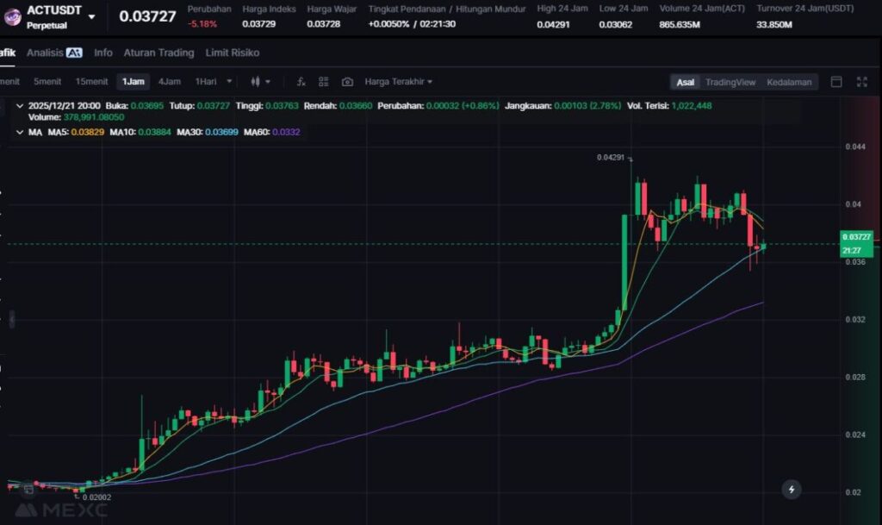Enter fullscreen chart mode
Image resolution: width=882 pixels, height=525 pixels.
861,82
